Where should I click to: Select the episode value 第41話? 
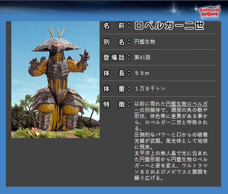coord(142,57)
